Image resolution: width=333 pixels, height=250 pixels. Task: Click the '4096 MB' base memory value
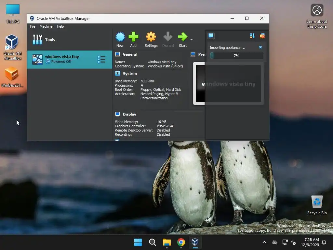(x=147, y=81)
